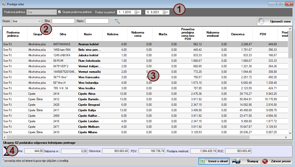
Task: Click quantity cell 12,00
Action: 115,94
